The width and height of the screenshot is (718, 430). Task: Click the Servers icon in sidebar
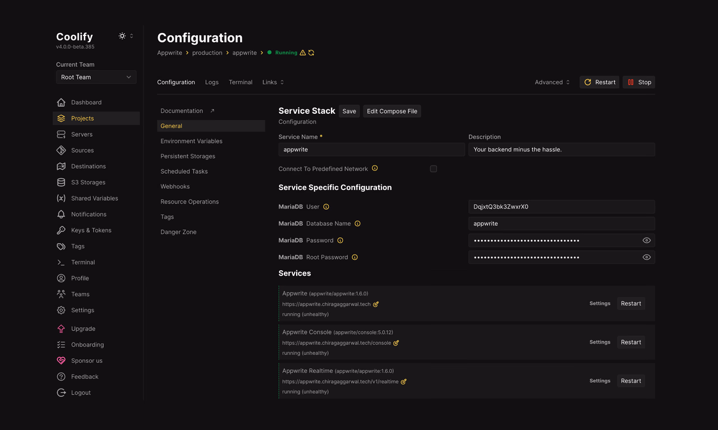[61, 135]
